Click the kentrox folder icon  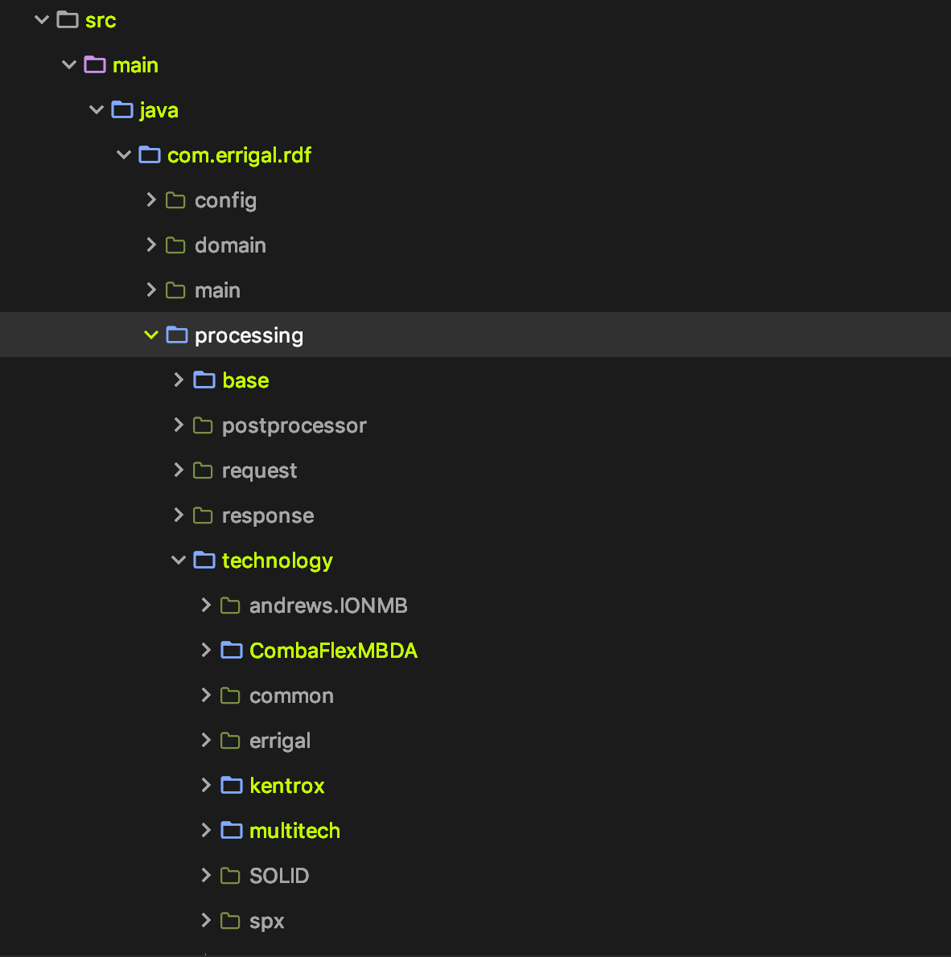click(x=232, y=786)
